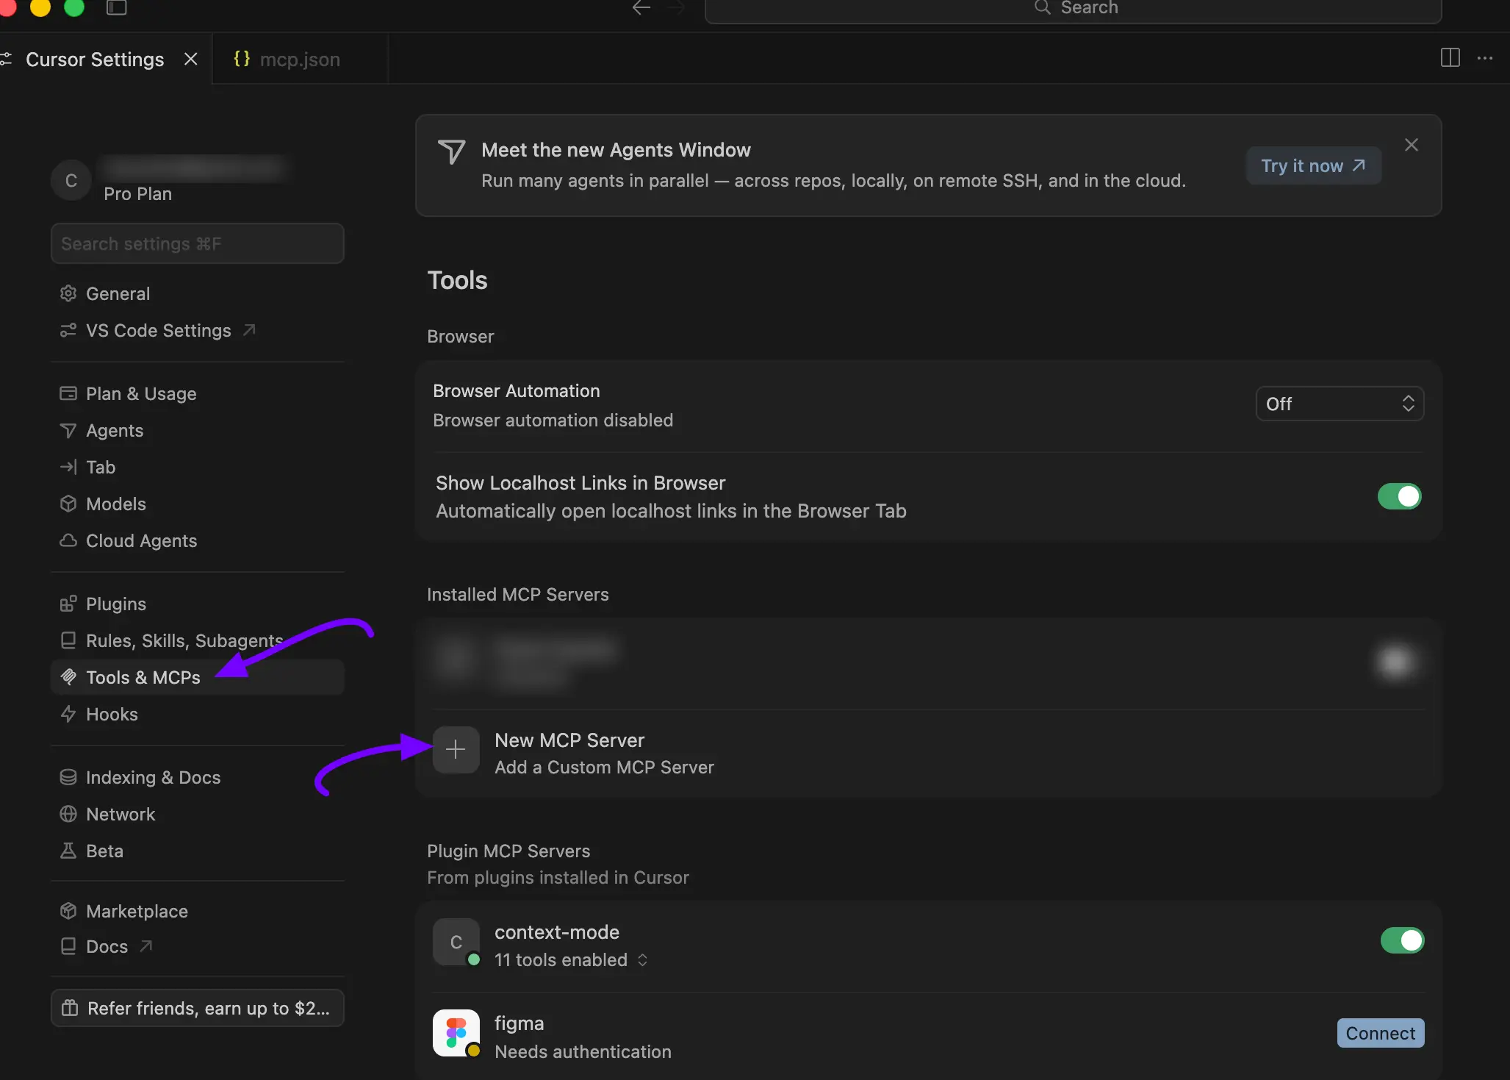
Task: Click the Hooks lightning icon
Action: (68, 714)
